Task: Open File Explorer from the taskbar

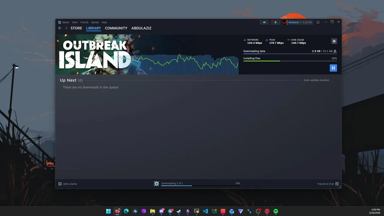Action: point(152,211)
